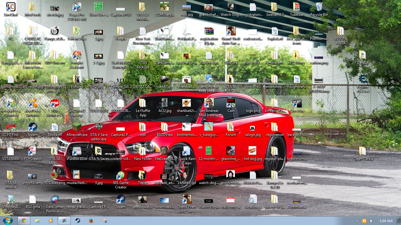Launch the media player taskbar icon
Screen dimensions: 401x225
click(50, 221)
